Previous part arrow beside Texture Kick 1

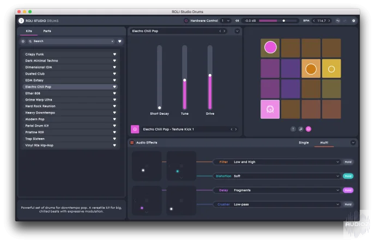231,129
